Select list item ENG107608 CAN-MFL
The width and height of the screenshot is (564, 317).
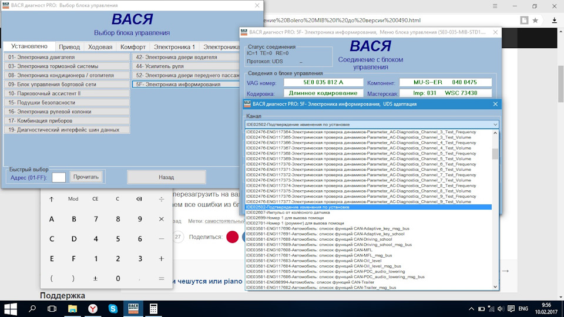pos(368,250)
